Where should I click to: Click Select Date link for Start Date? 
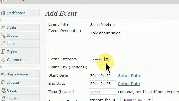click(129, 75)
